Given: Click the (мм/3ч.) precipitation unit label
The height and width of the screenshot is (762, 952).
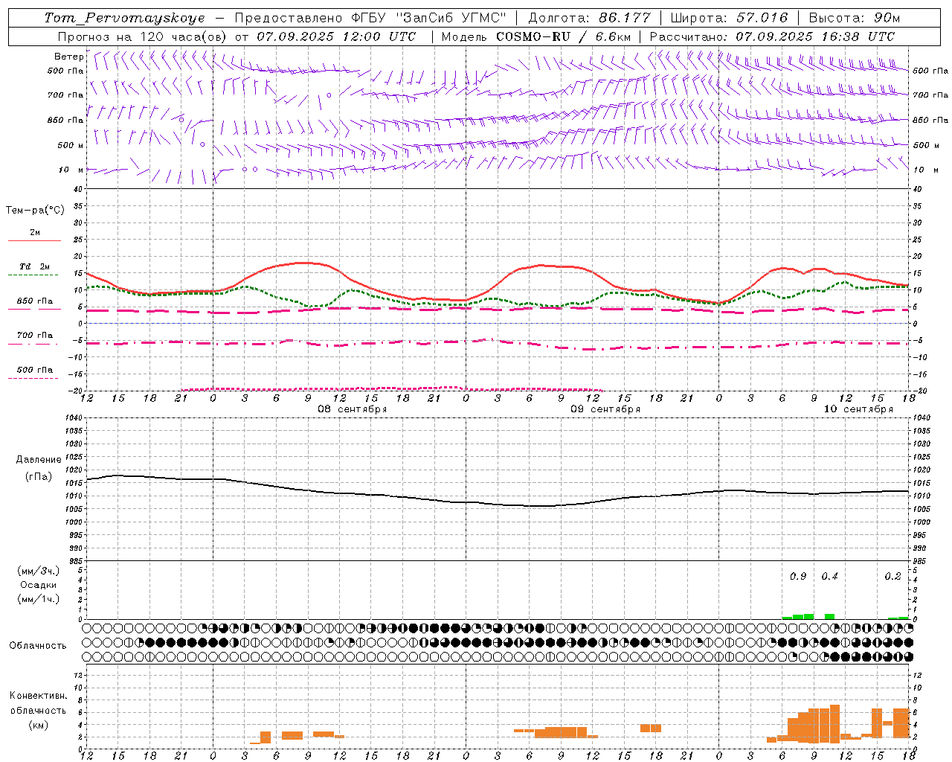Looking at the screenshot, I should (x=39, y=571).
